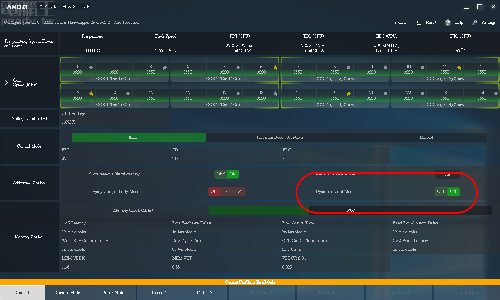The image size is (500, 300).
Task: Click the Copy Current button
Action: click(398, 293)
